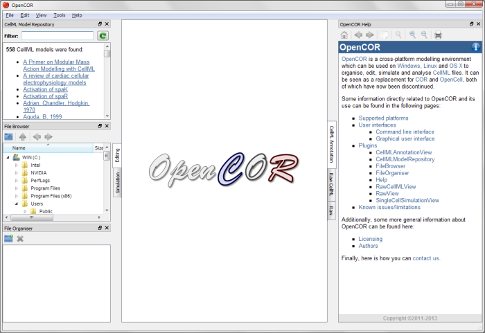Open Supported platforms help page
485x333 pixels.
click(383, 118)
